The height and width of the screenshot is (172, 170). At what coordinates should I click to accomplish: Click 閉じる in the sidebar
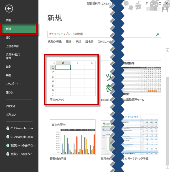[x=9, y=92]
